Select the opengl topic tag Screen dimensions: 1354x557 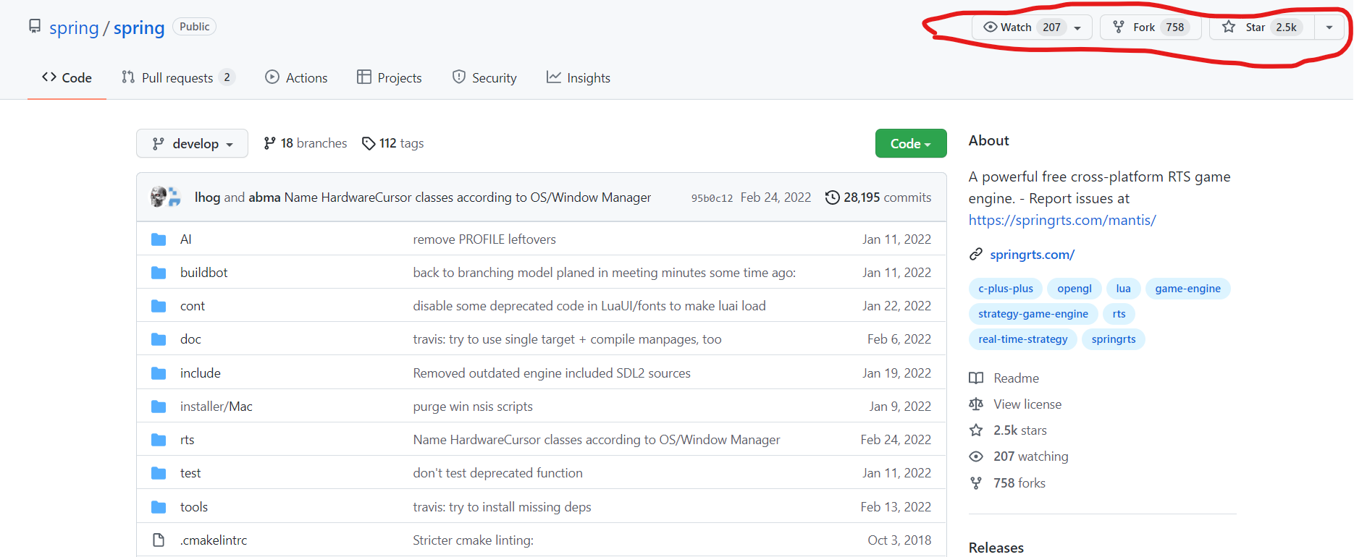tap(1075, 289)
